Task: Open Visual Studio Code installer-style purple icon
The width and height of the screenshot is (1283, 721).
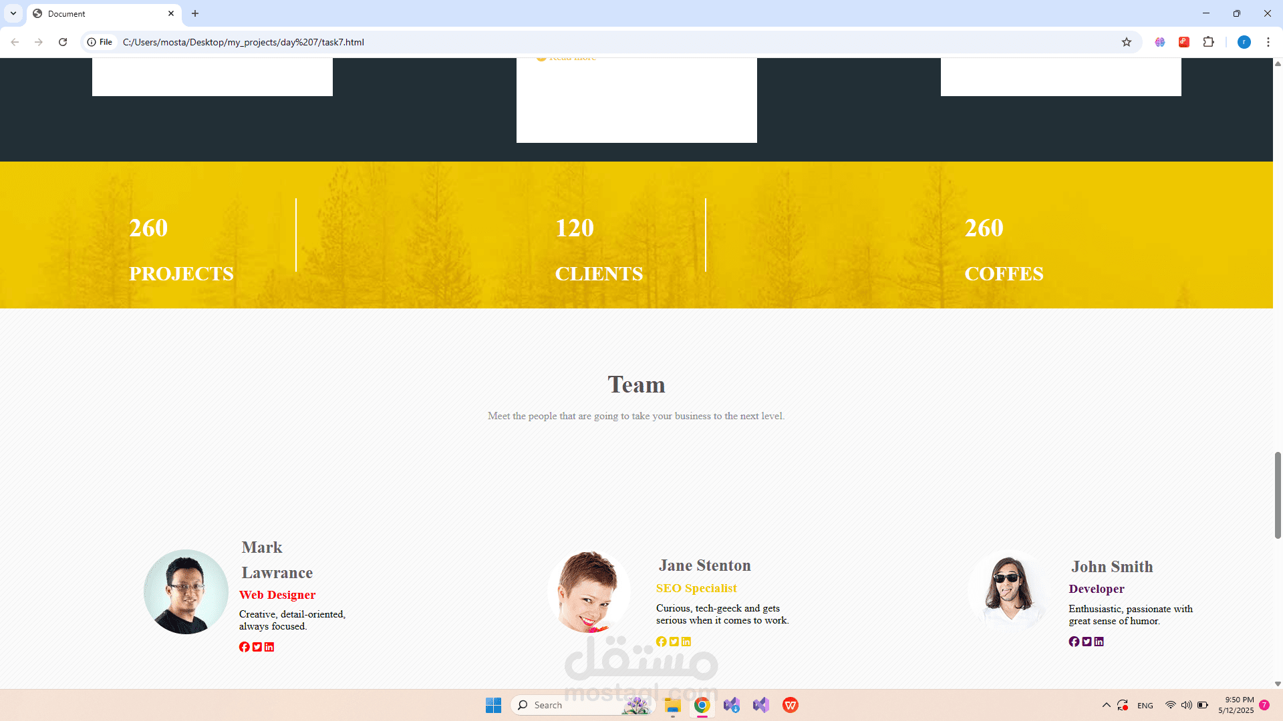Action: coord(731,705)
